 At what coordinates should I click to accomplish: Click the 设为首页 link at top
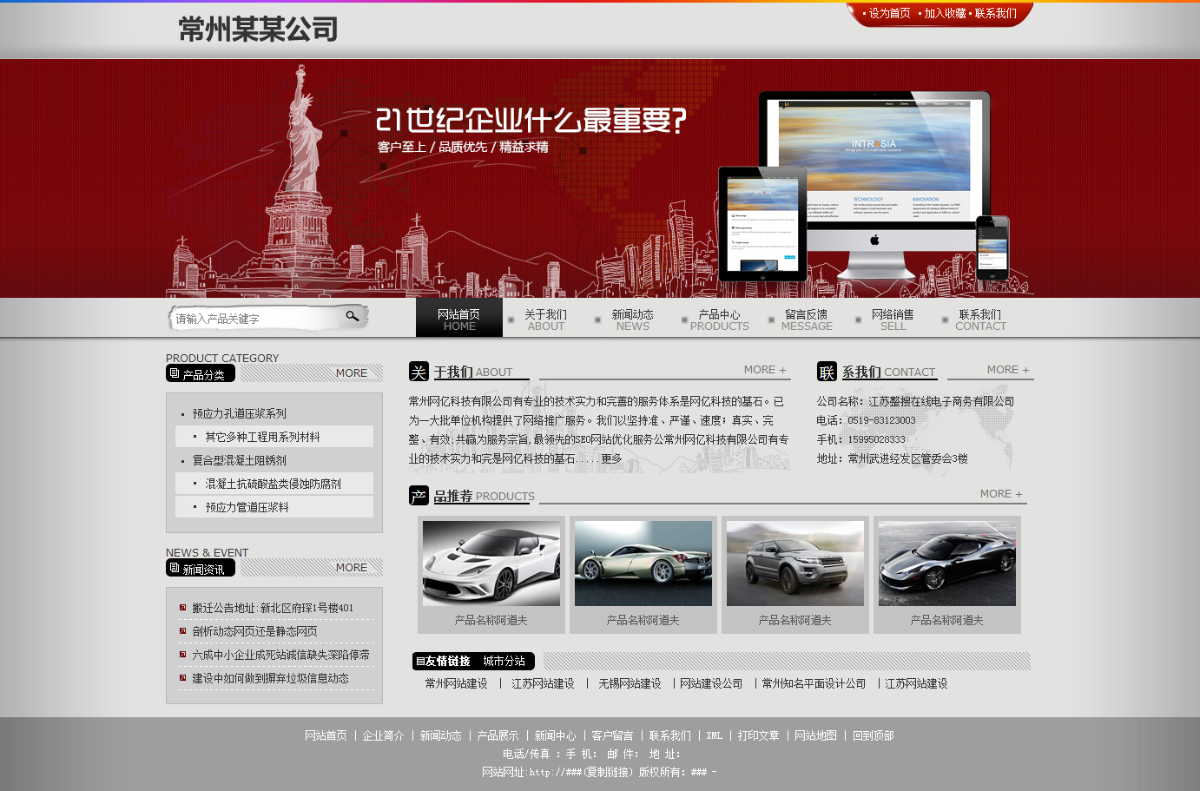pyautogui.click(x=889, y=13)
